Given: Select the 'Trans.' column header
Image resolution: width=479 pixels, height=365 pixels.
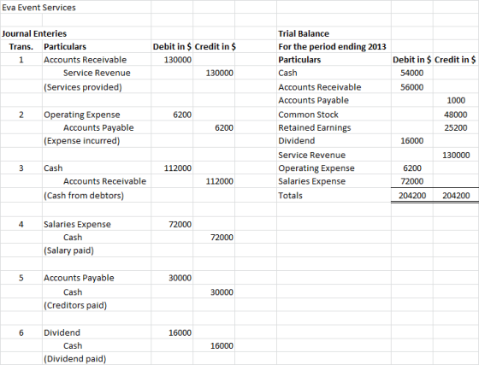Looking at the screenshot, I should pyautogui.click(x=21, y=47).
